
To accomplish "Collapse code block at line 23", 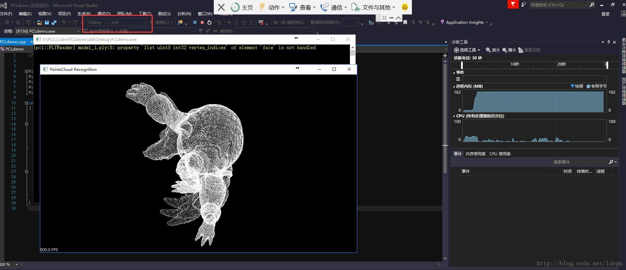I will [26, 171].
